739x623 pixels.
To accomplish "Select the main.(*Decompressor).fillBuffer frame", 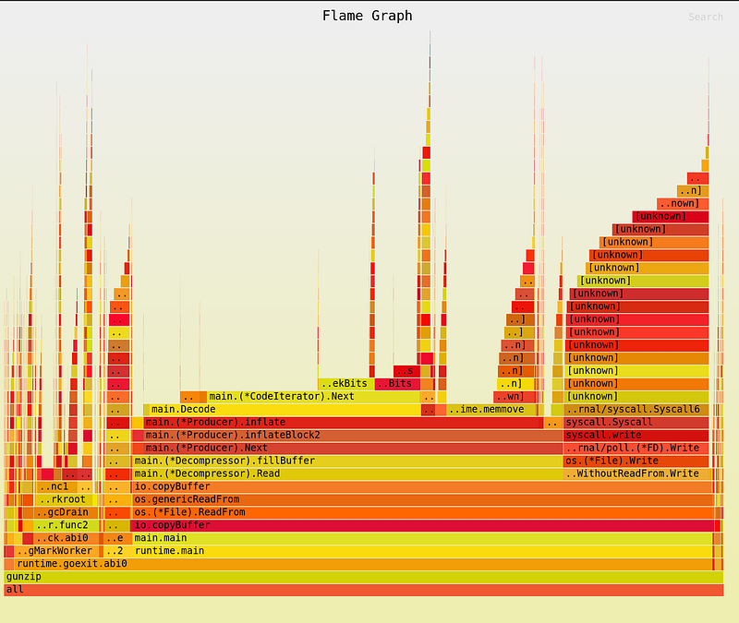I will pyautogui.click(x=277, y=461).
